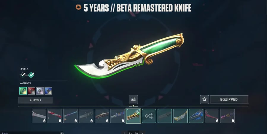
Task: Open the filter sliders icon above the carousel
Action: (x=133, y=99)
